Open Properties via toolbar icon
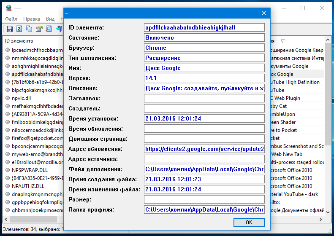 39,29
